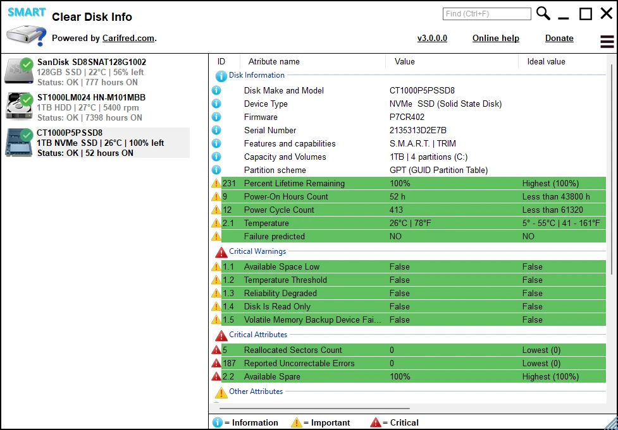Click warning icon for Power-On Hours Count
618x430 pixels.
[x=216, y=196]
